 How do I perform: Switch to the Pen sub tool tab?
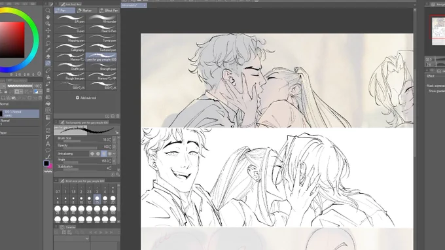tap(64, 10)
